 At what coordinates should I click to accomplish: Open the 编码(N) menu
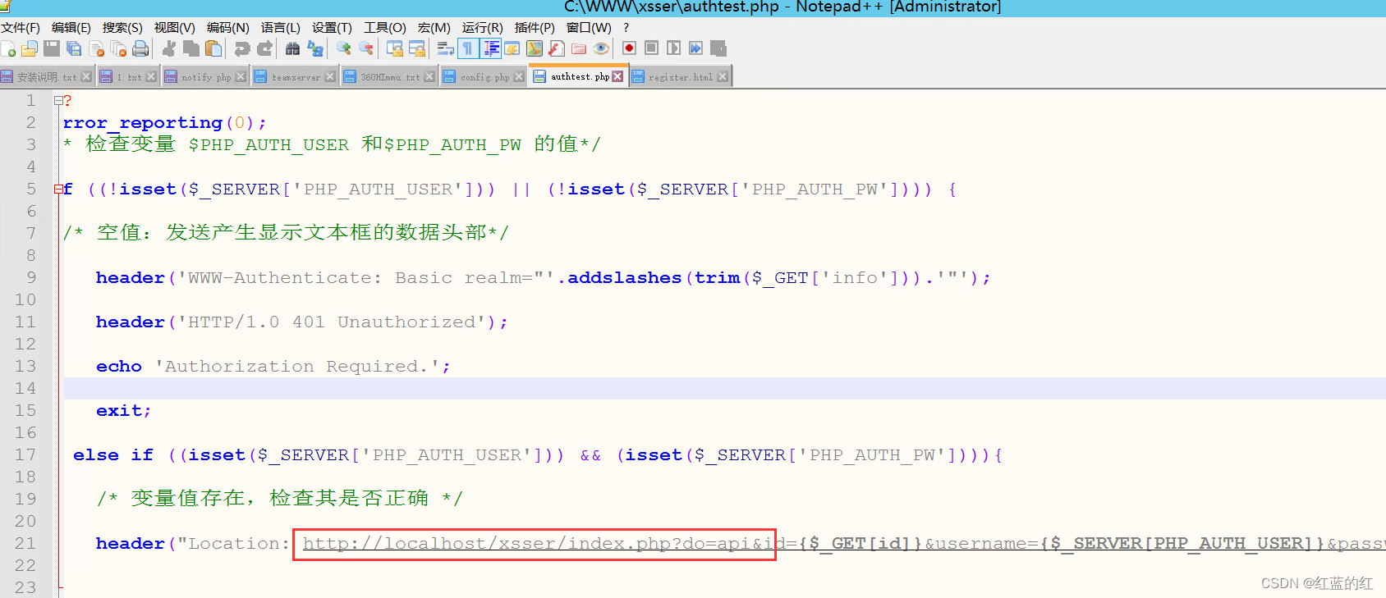[227, 28]
